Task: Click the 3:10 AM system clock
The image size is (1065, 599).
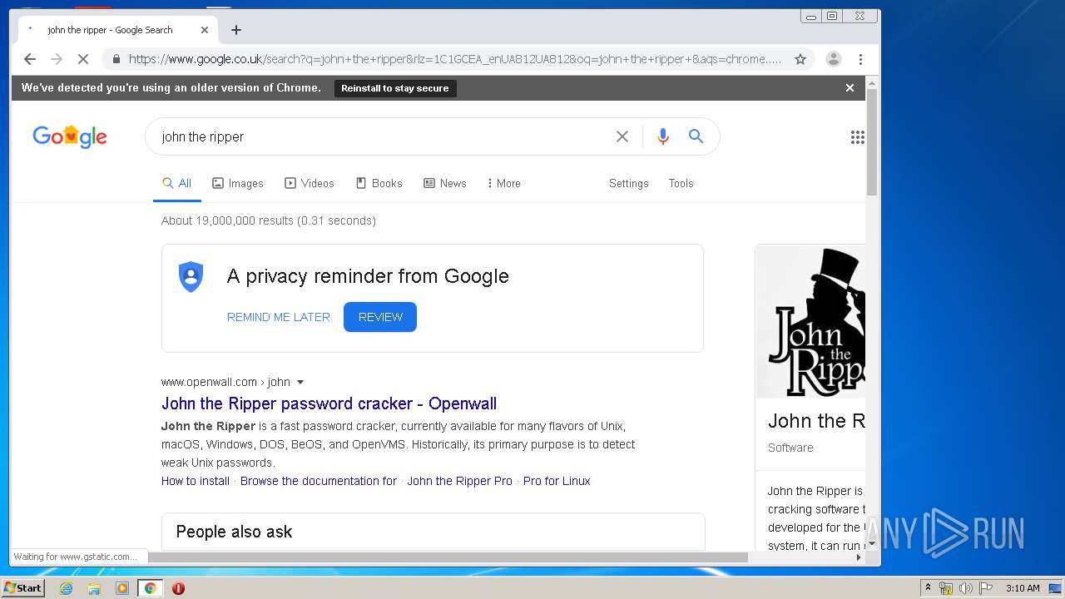Action: pos(1023,588)
